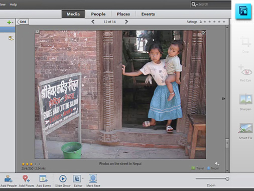Viewport: 254px width, 191px height.
Task: Expand the Editor dropdown arrow
Action: point(83,178)
